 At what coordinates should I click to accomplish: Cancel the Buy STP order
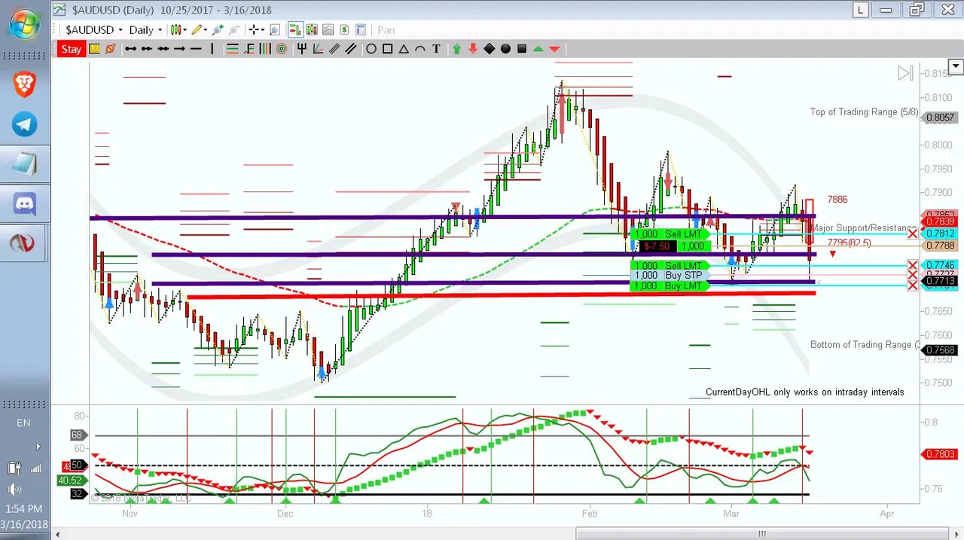pyautogui.click(x=913, y=276)
